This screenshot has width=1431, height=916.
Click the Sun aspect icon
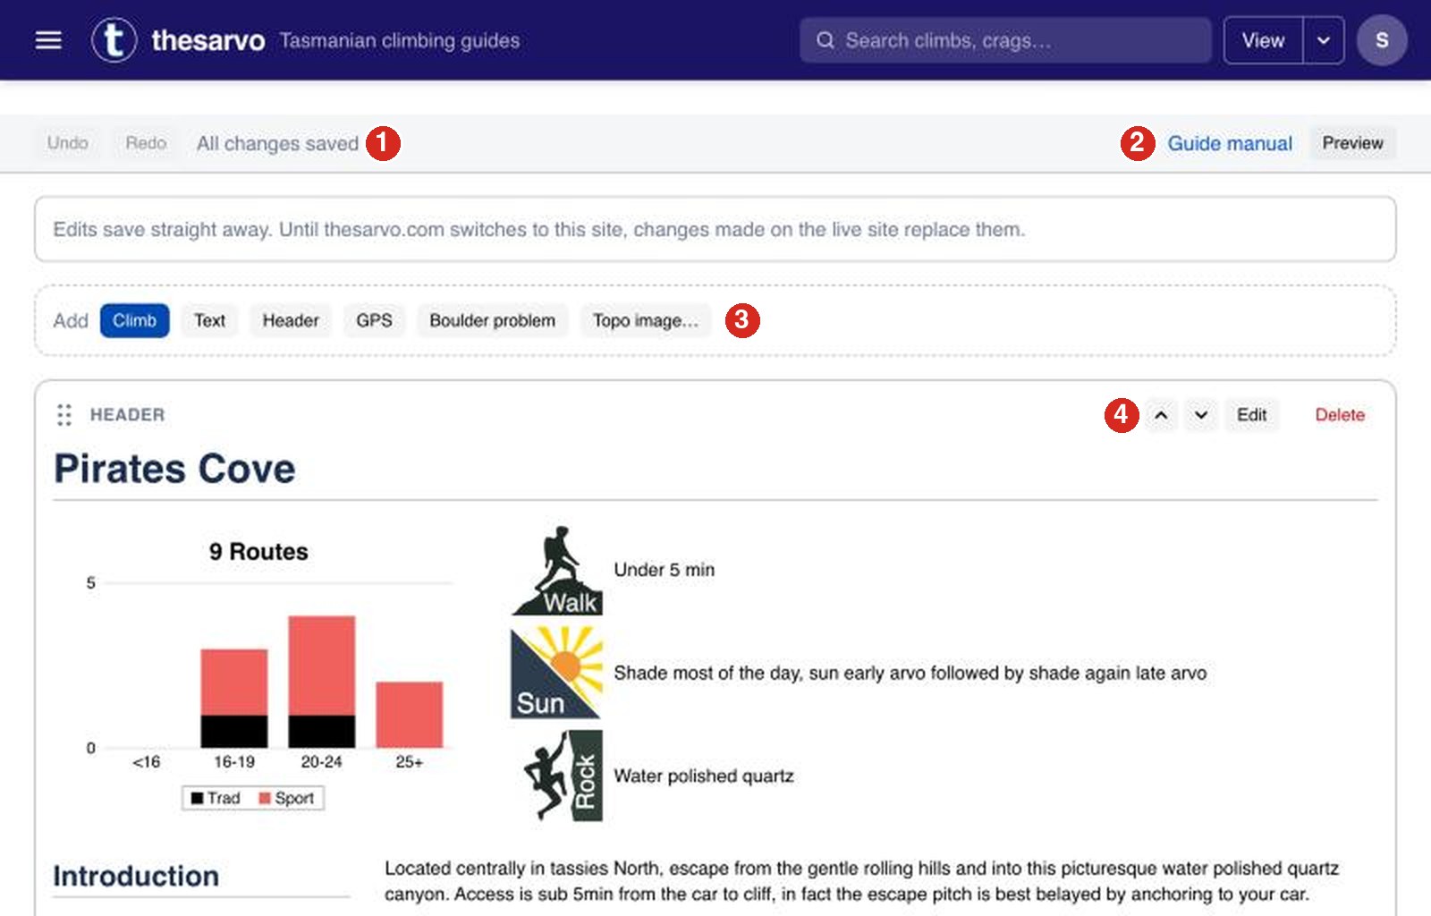(557, 673)
